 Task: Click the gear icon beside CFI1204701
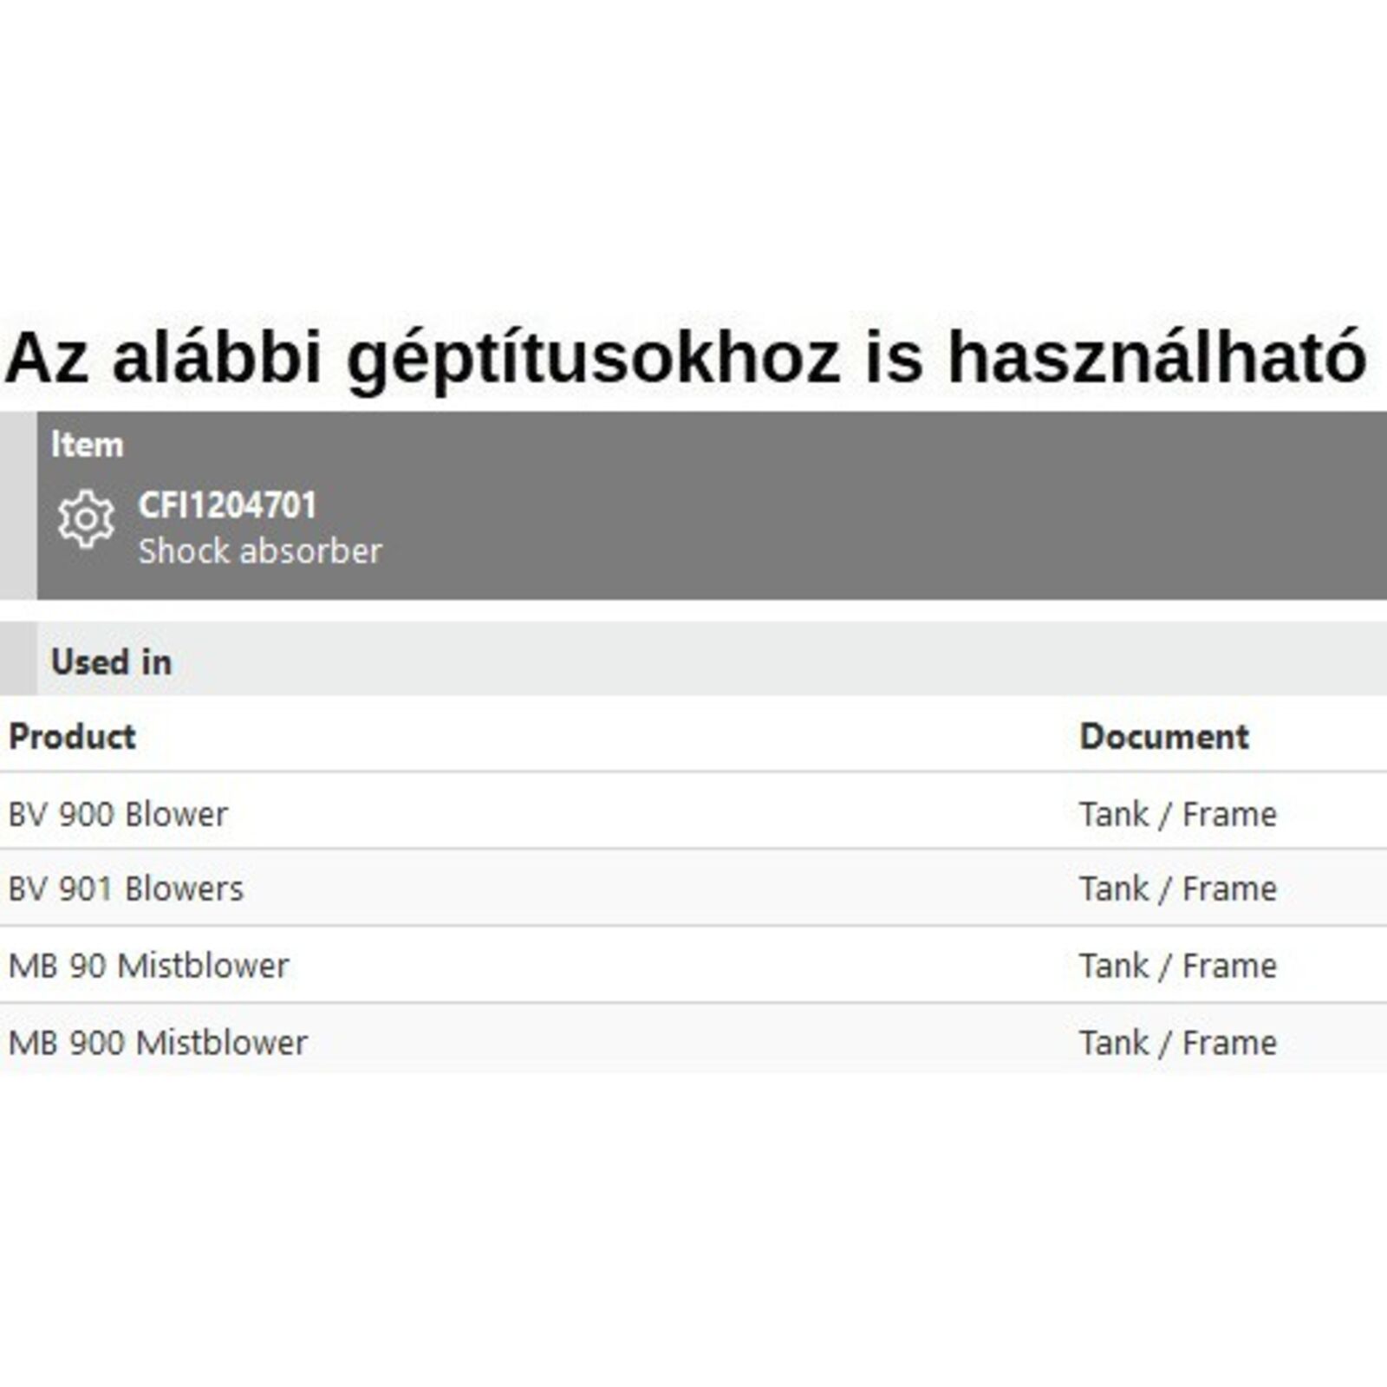tap(86, 519)
